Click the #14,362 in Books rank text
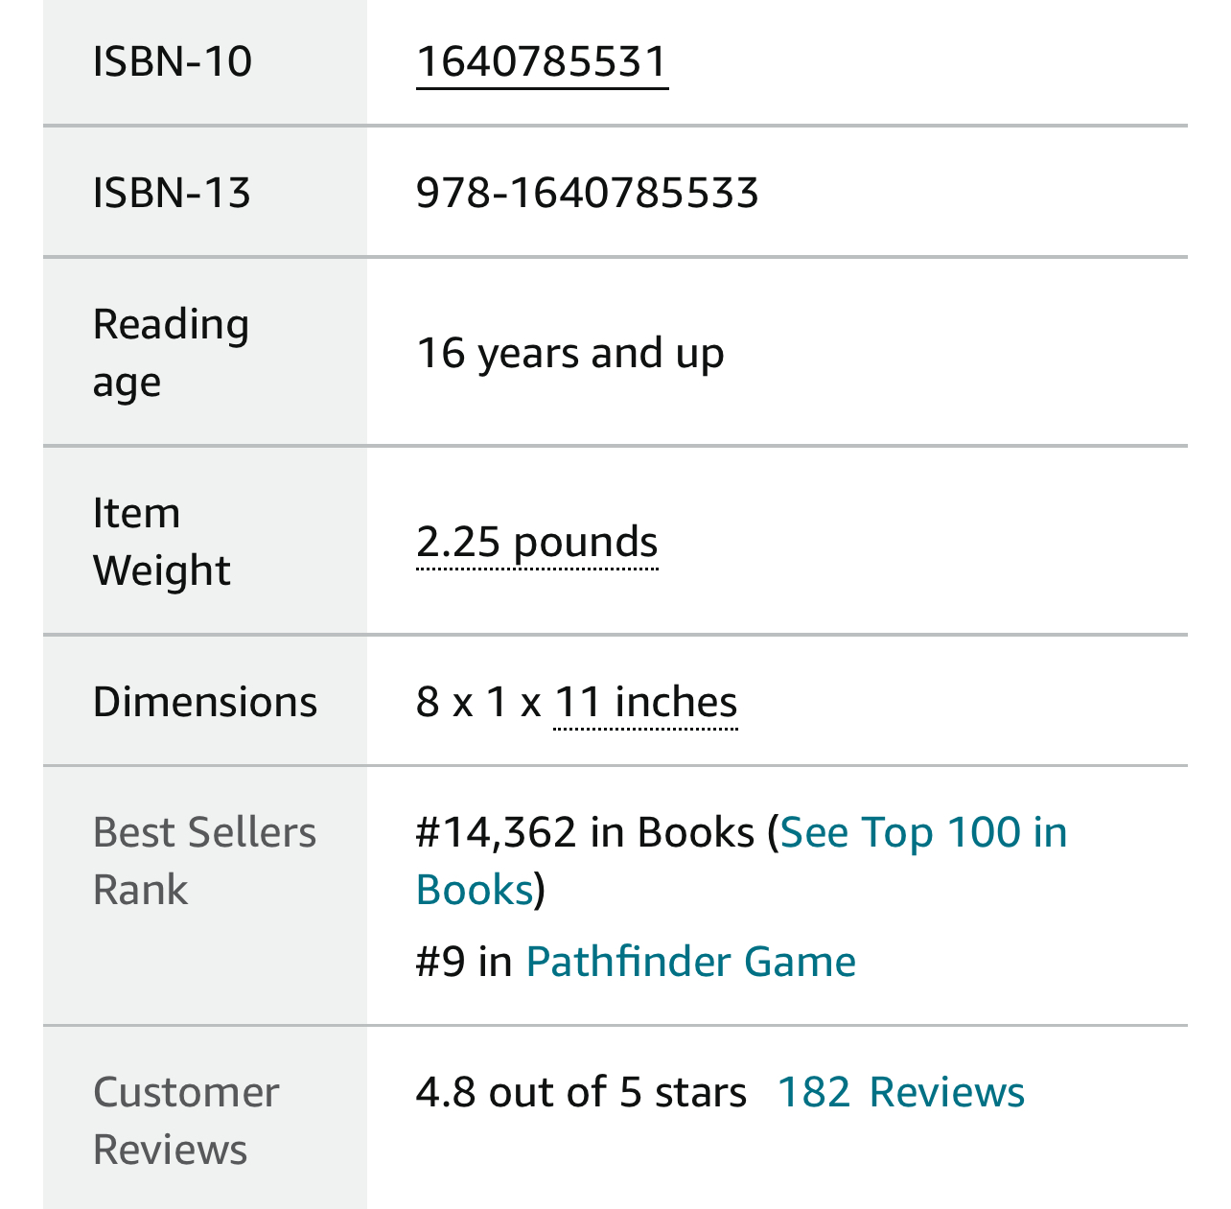Viewport: 1231px width, 1209px height. click(585, 833)
